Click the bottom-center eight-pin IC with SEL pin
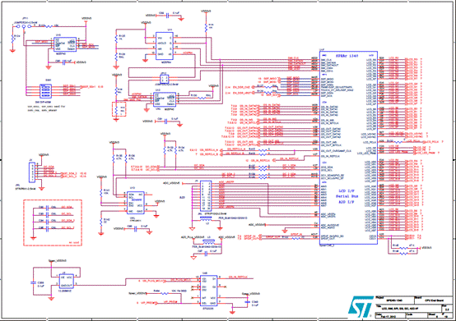Viewport: 456px width, 321px height. point(208,291)
